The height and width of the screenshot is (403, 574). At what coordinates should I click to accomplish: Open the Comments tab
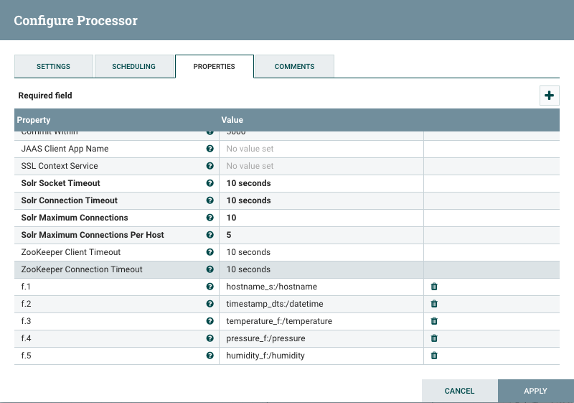click(294, 66)
